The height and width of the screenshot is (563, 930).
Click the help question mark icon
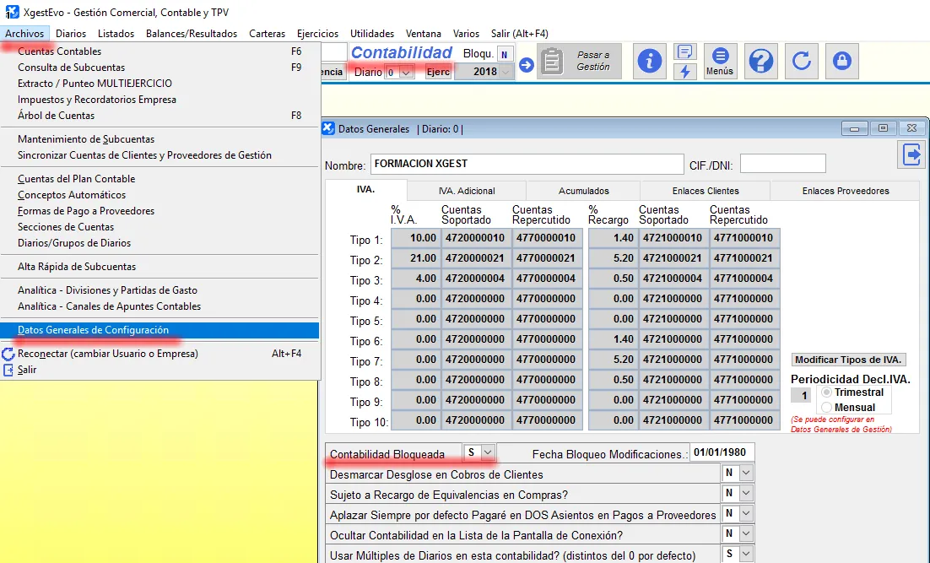click(761, 62)
